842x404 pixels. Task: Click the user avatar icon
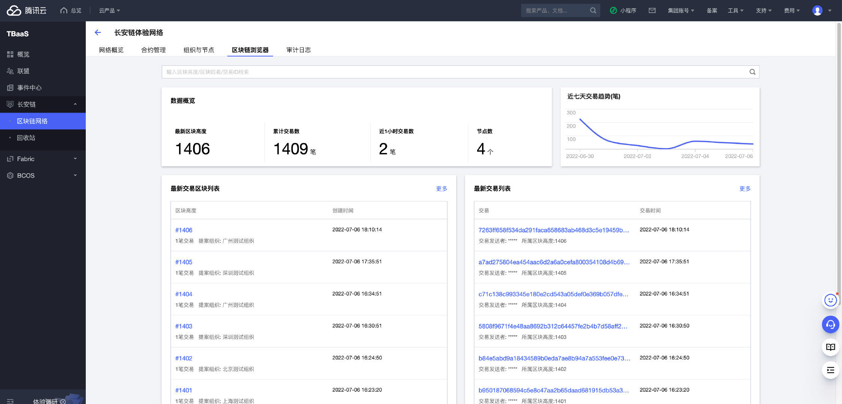coord(817,10)
